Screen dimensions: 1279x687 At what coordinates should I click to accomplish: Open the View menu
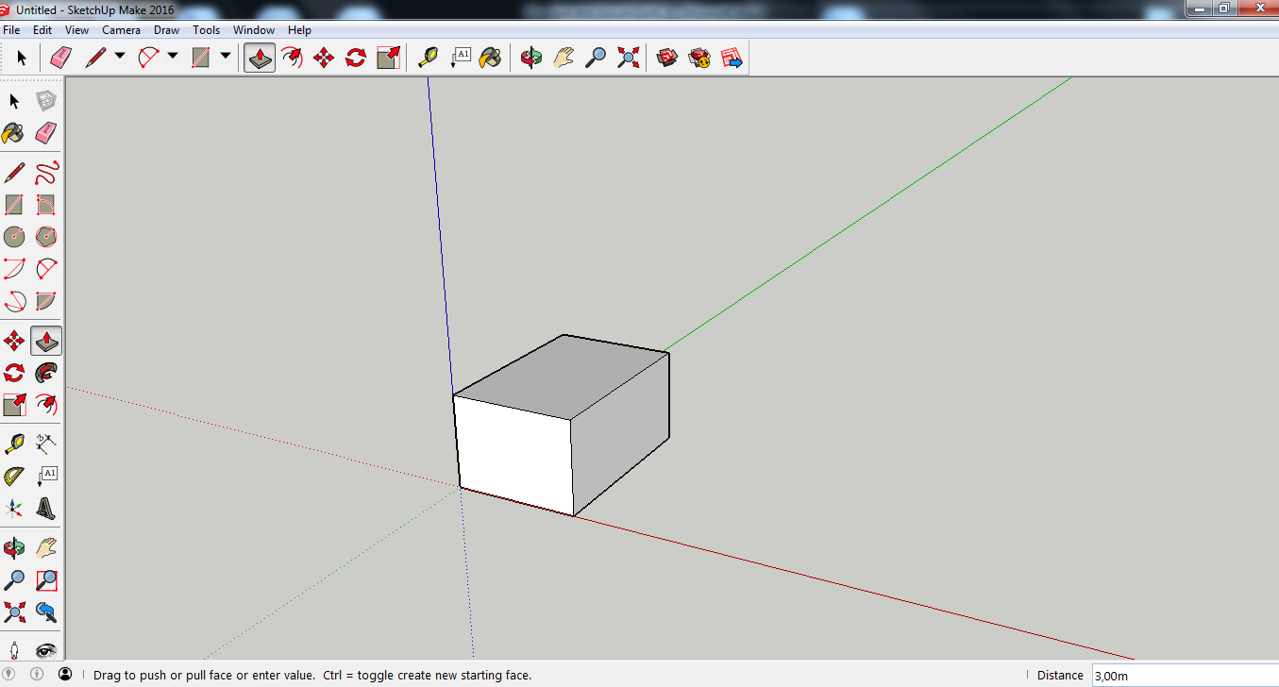pos(77,30)
